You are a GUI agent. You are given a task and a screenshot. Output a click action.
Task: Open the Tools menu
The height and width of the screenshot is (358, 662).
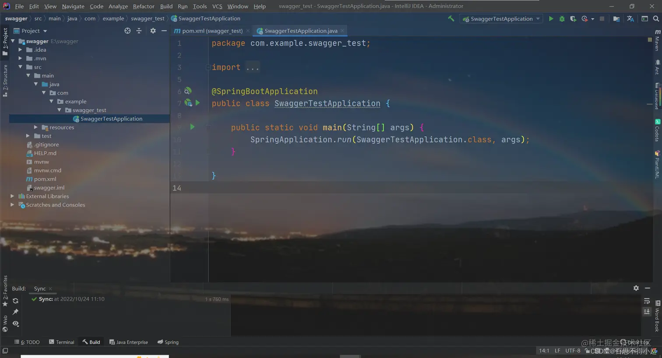tap(200, 6)
